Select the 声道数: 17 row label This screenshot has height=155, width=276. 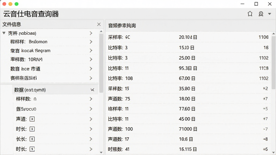click(119, 139)
